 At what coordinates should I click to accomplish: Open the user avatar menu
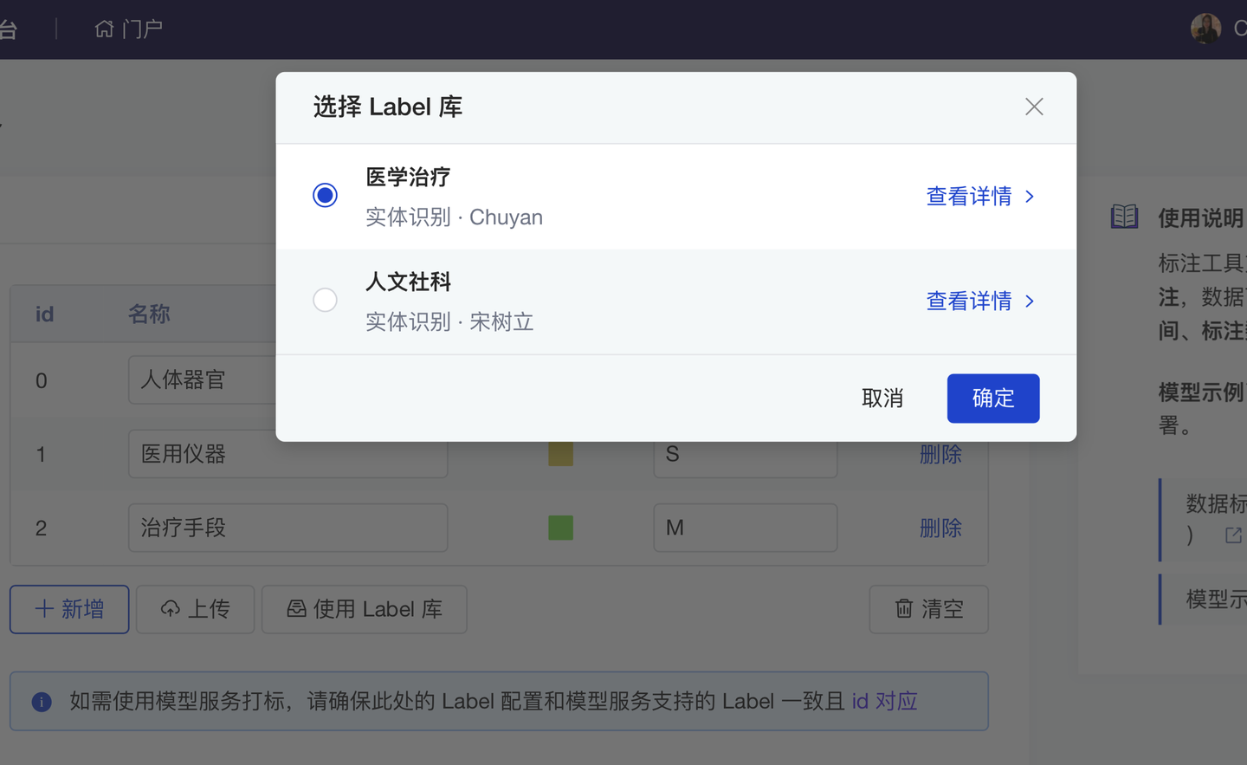click(x=1205, y=29)
